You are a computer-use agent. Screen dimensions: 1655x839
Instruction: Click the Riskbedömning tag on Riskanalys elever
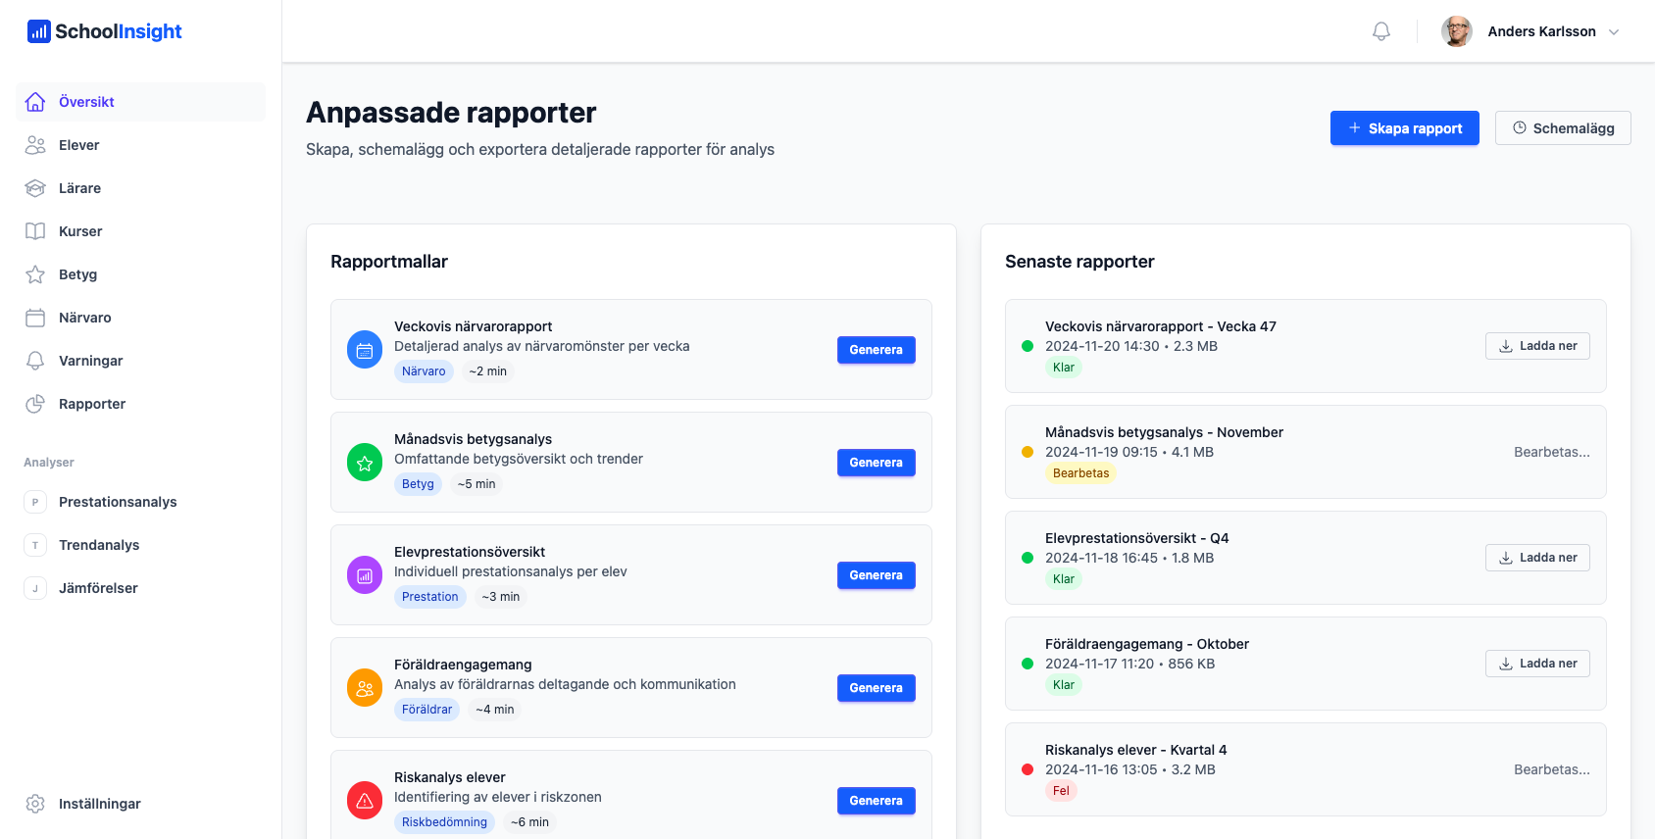tap(444, 822)
